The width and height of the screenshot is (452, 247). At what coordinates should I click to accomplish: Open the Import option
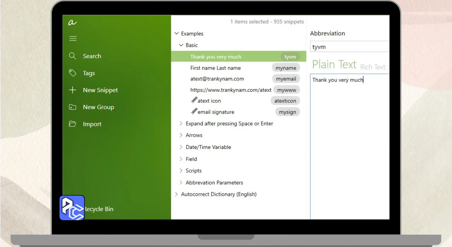pyautogui.click(x=92, y=124)
